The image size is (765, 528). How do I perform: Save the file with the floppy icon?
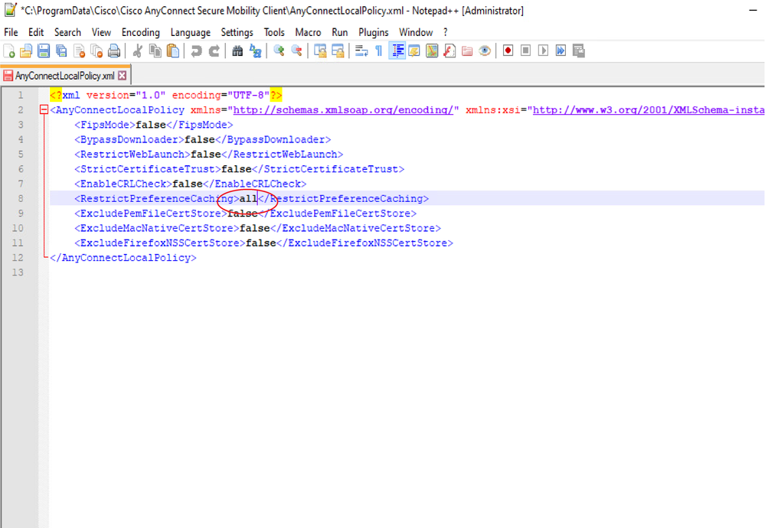point(44,51)
